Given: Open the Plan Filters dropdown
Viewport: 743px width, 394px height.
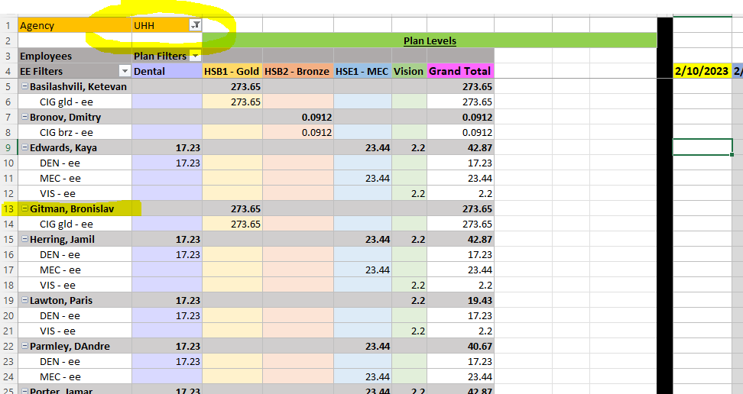Looking at the screenshot, I should pos(195,56).
